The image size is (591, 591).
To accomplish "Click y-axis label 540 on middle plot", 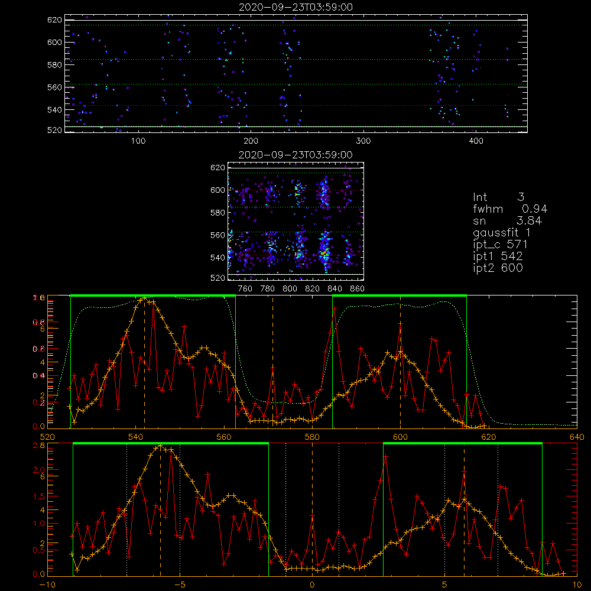I will [x=217, y=258].
